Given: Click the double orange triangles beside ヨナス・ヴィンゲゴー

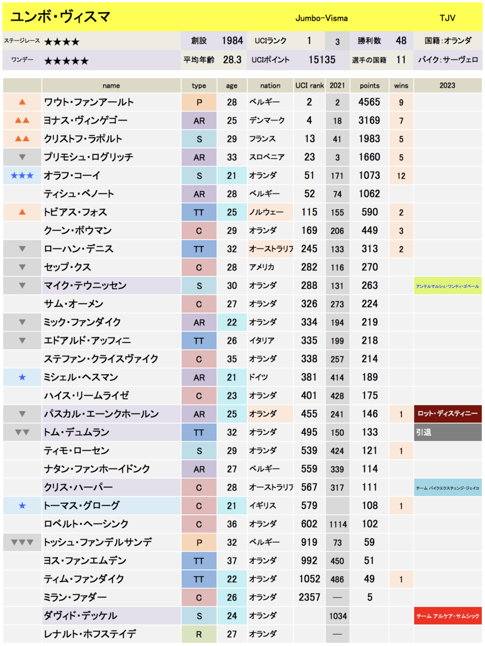Looking at the screenshot, I should point(22,121).
